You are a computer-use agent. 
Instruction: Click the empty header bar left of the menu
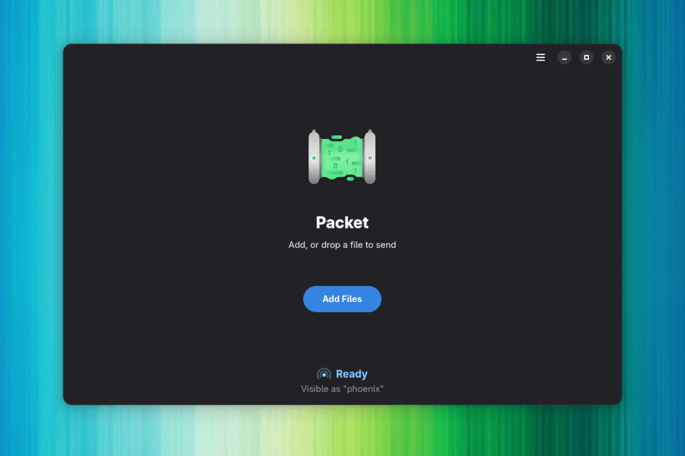308,57
